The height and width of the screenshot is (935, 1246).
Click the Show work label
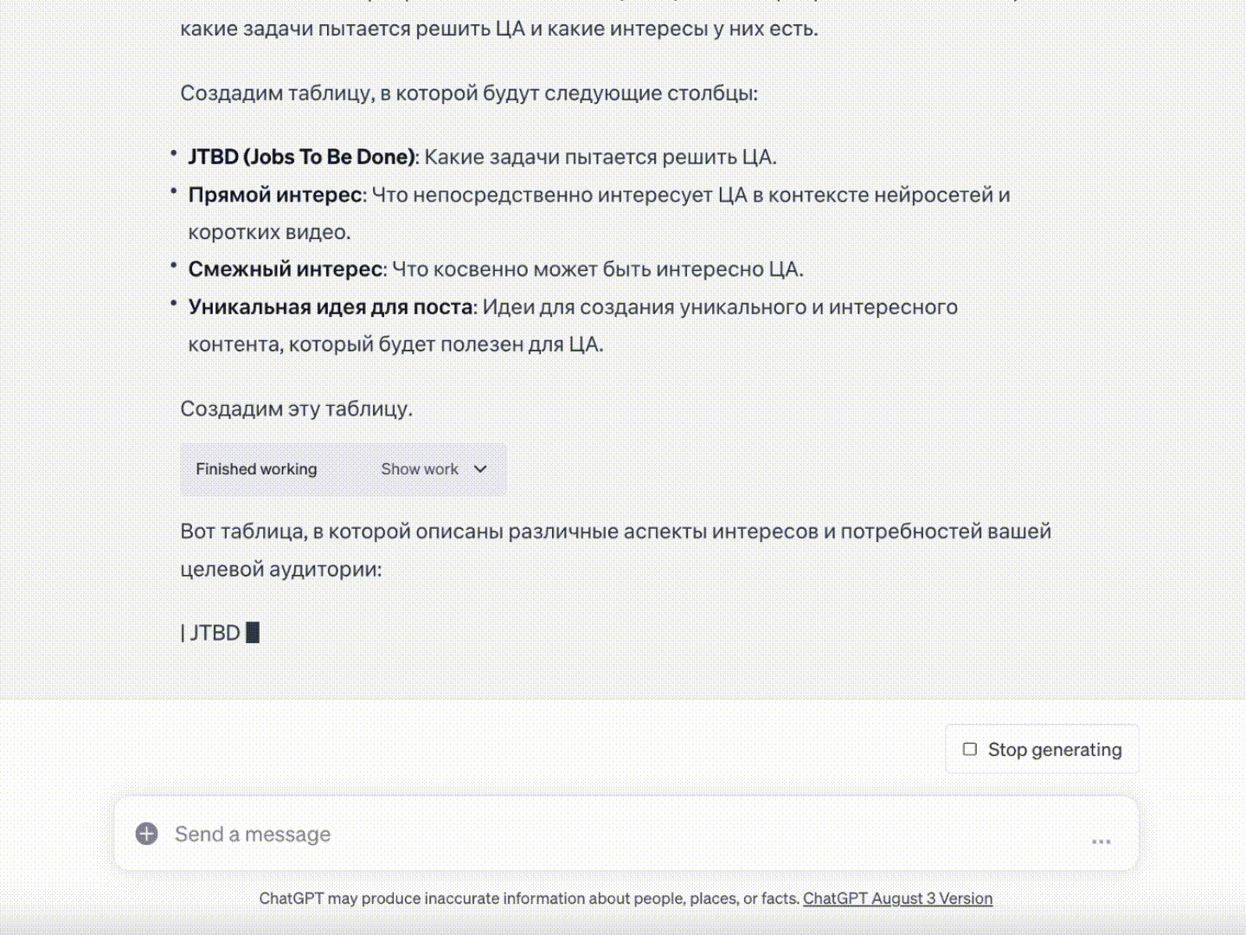point(420,469)
